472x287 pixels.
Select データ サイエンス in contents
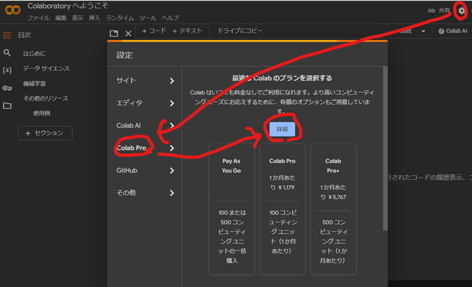pyautogui.click(x=47, y=68)
